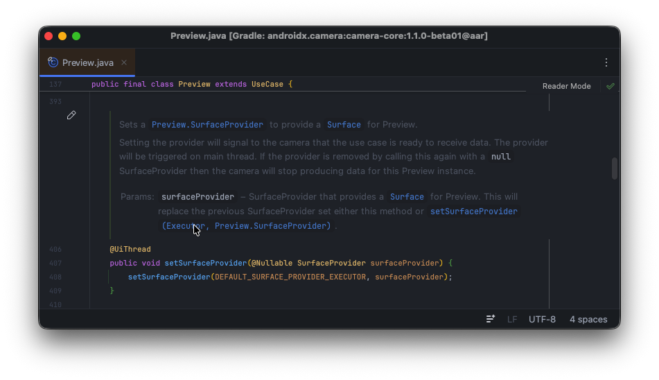The width and height of the screenshot is (659, 380).
Task: Click the status bar list-with-plus icon
Action: (x=491, y=319)
